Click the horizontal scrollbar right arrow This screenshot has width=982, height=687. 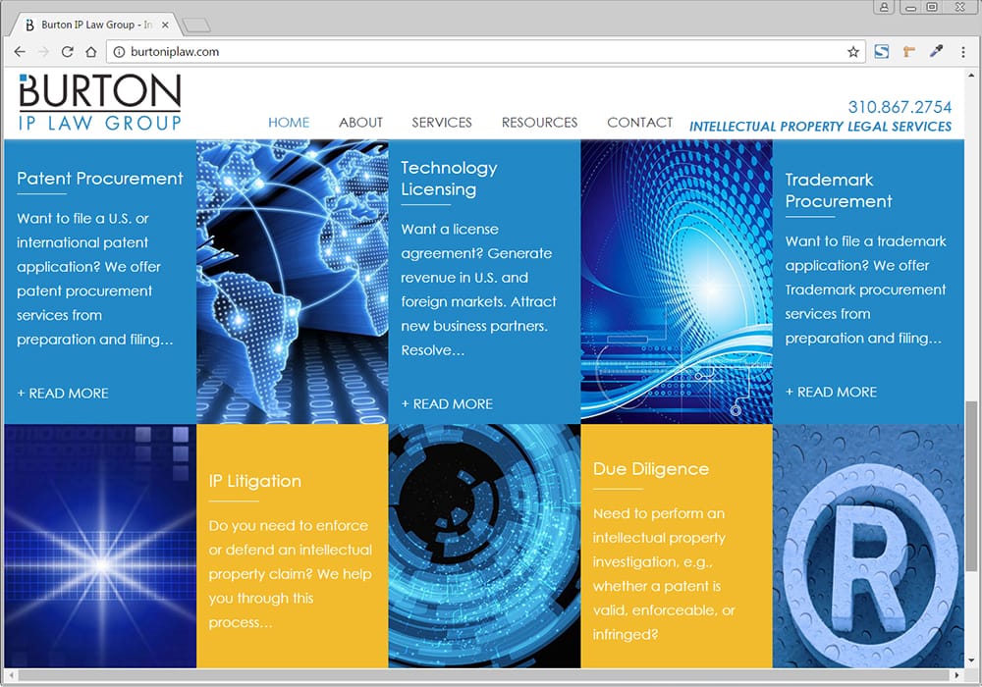click(x=956, y=676)
